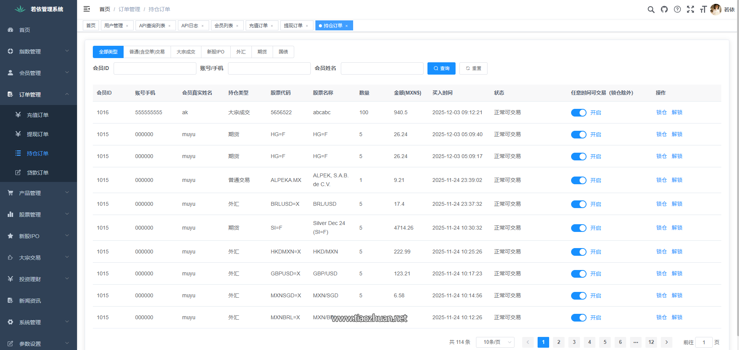Click the user avatar picture
The image size is (739, 350).
[x=716, y=10]
